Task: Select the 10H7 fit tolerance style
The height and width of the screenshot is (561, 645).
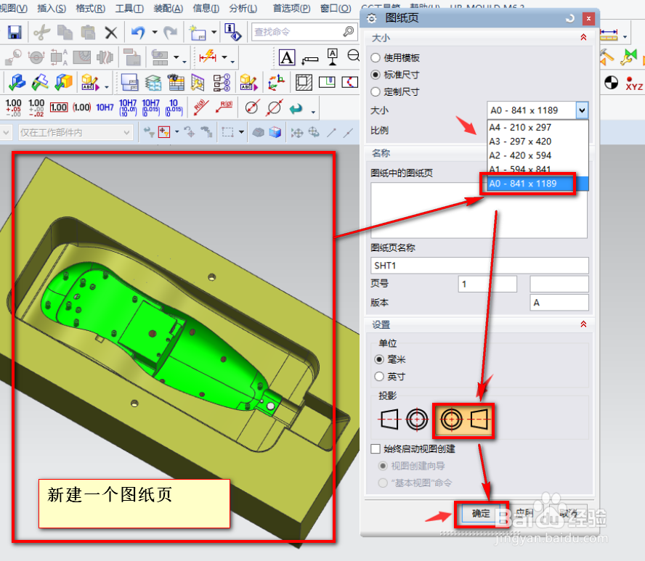Action: (x=105, y=107)
